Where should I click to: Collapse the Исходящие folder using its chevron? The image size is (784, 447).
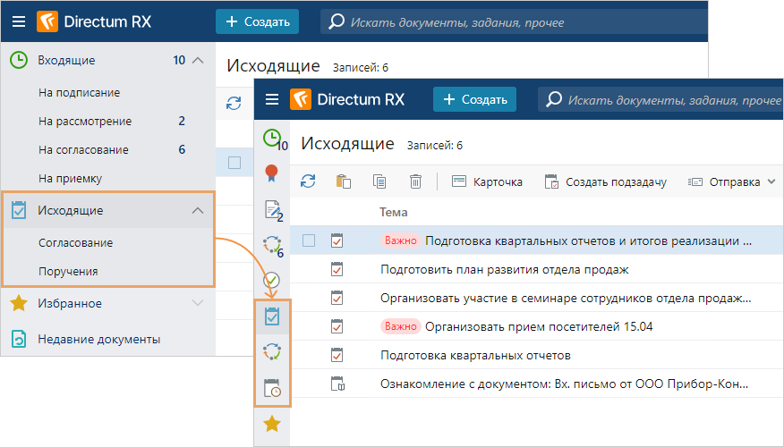(x=199, y=211)
